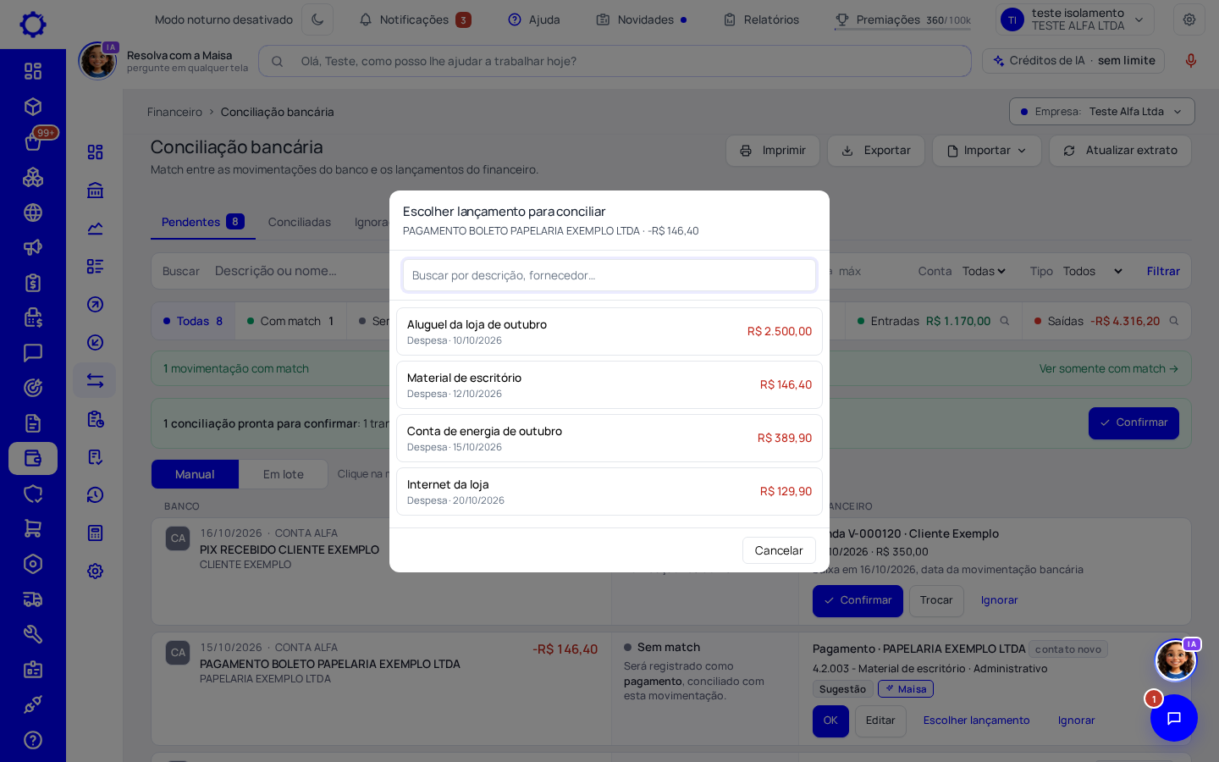Open Maisa IA avatar at bottom right
The image size is (1219, 762).
click(x=1176, y=660)
